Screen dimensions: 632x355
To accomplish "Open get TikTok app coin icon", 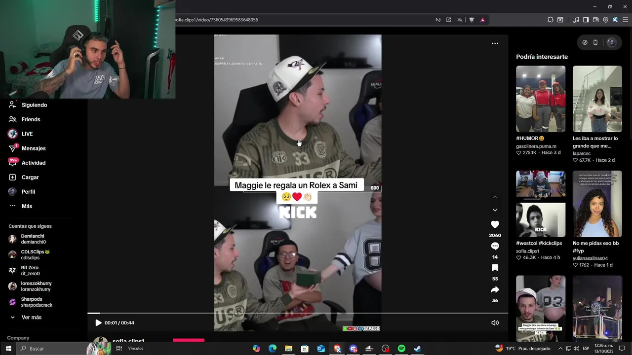I will tap(585, 42).
